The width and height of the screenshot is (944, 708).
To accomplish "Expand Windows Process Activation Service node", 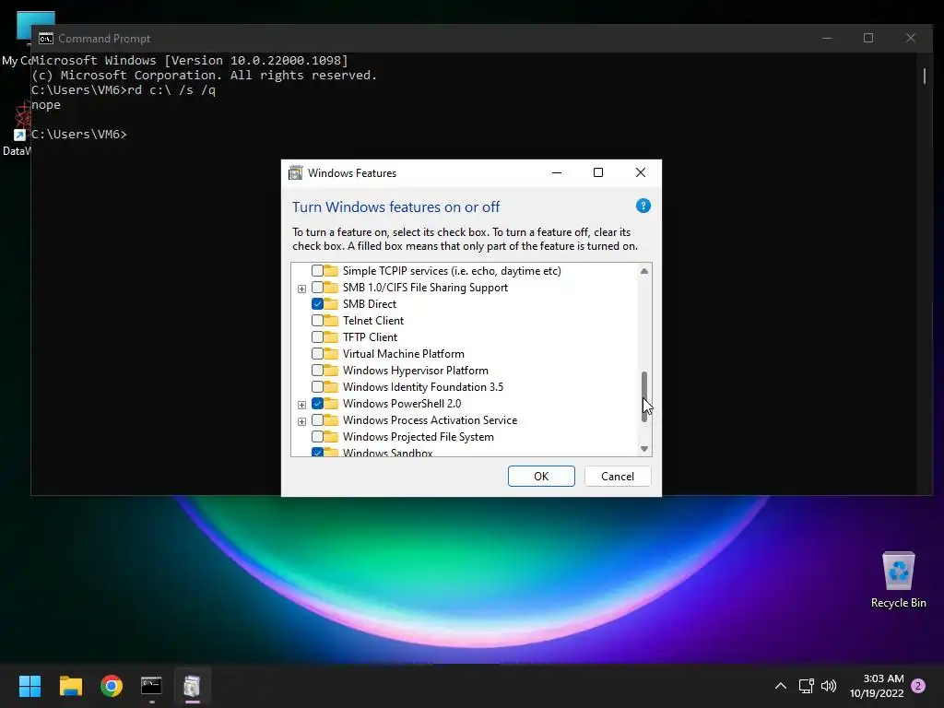I will [x=301, y=421].
